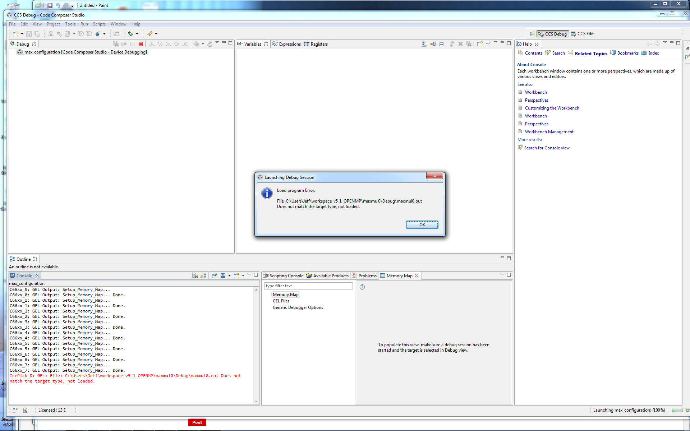Click the help question mark in Memory Map
The image size is (690, 431).
[x=362, y=287]
